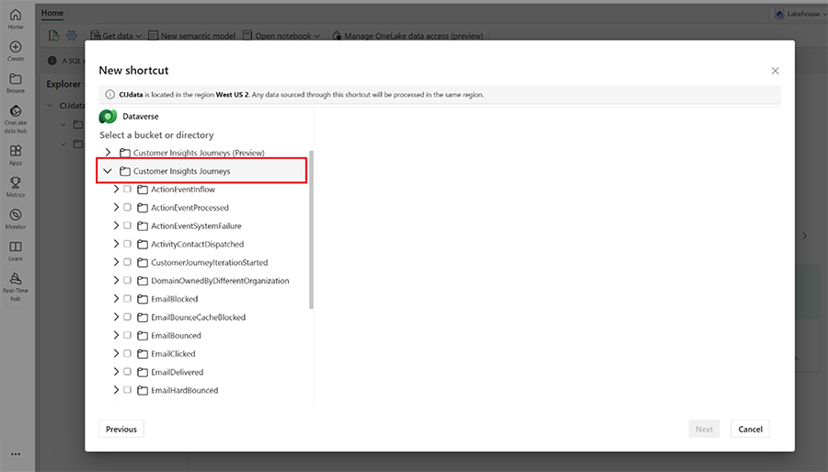The width and height of the screenshot is (828, 472).
Task: Click the folder tree vertical scrollbar
Action: [311, 230]
